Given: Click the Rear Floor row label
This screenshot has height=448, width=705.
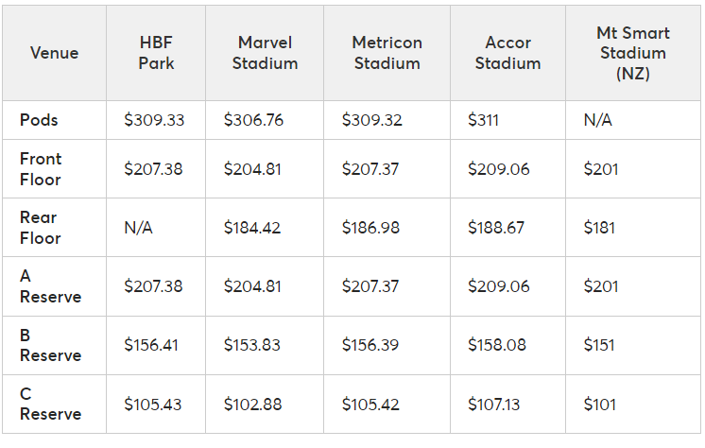Looking at the screenshot, I should 41,228.
